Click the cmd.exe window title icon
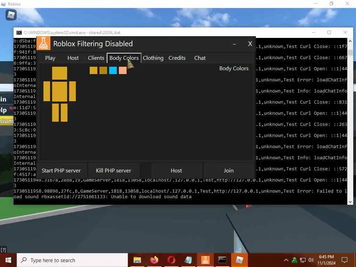356x267 pixels. (19, 33)
